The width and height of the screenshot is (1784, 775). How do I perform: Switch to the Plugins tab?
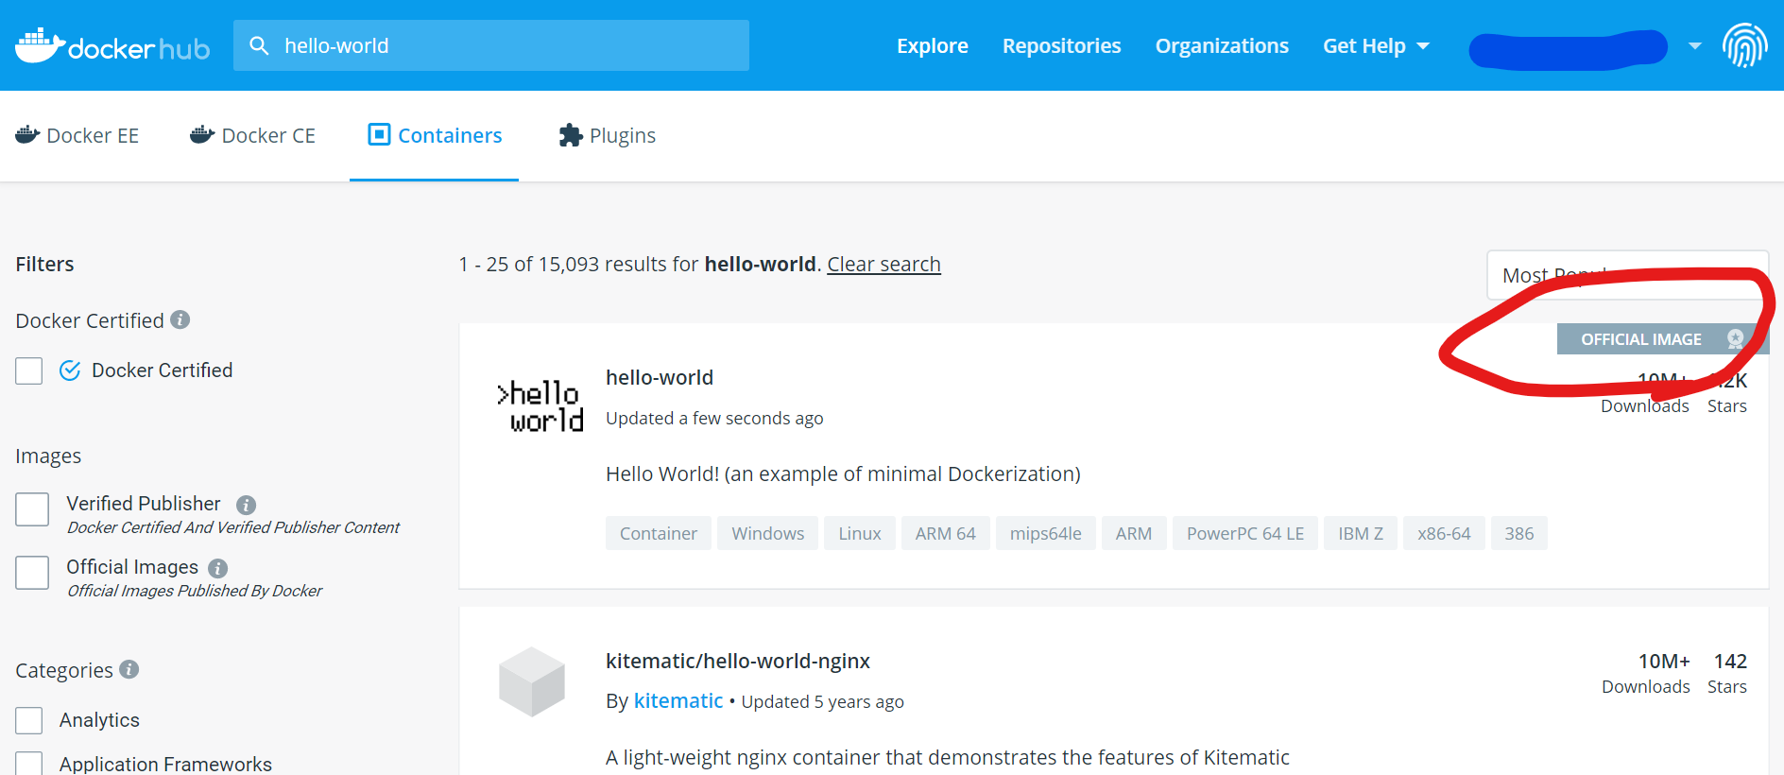[607, 135]
